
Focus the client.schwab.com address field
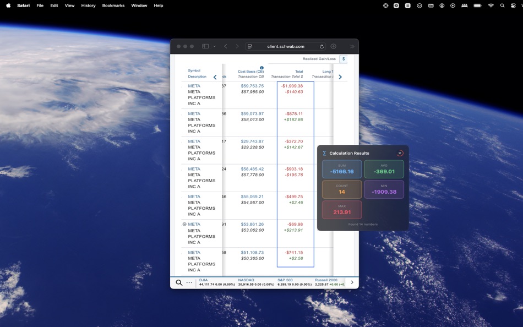point(286,46)
